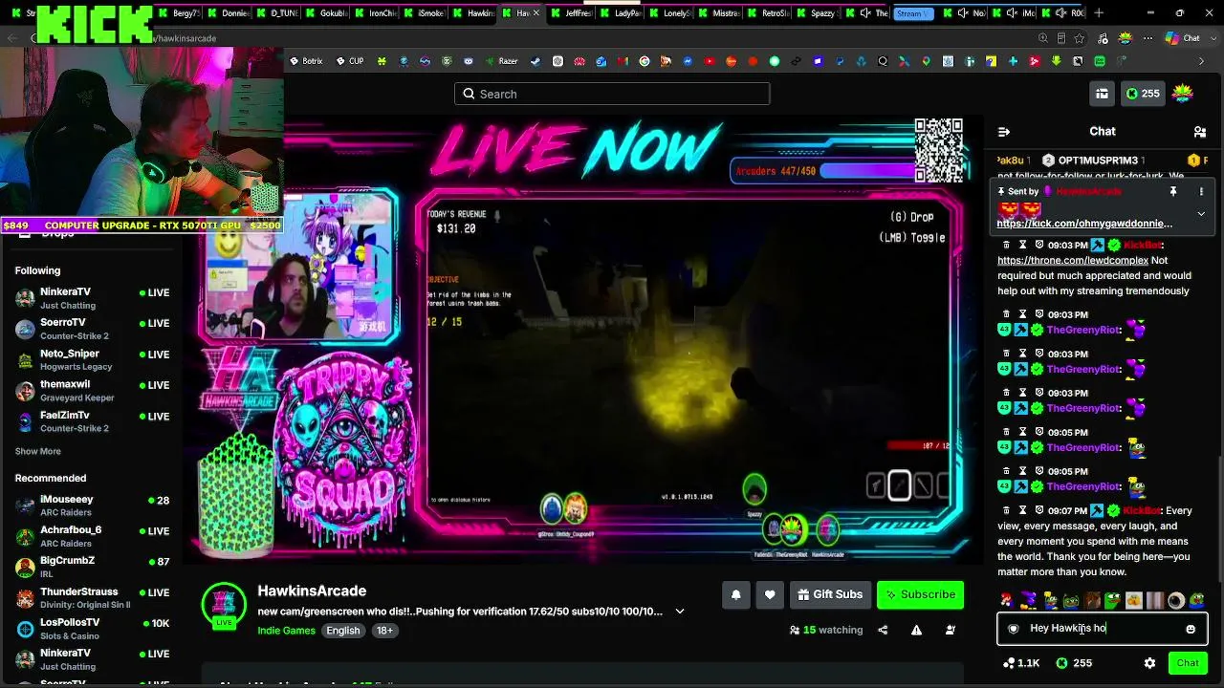Open the Botrix bookmark
This screenshot has height=688, width=1224.
[307, 61]
